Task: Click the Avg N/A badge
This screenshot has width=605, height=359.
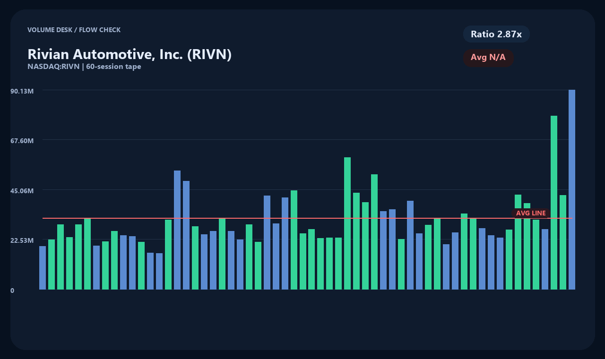Action: (x=488, y=58)
